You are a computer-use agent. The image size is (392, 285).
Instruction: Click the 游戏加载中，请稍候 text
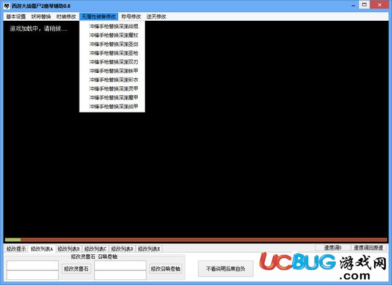(x=39, y=29)
